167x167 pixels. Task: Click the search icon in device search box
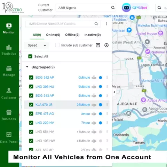pyautogui.click(x=96, y=24)
